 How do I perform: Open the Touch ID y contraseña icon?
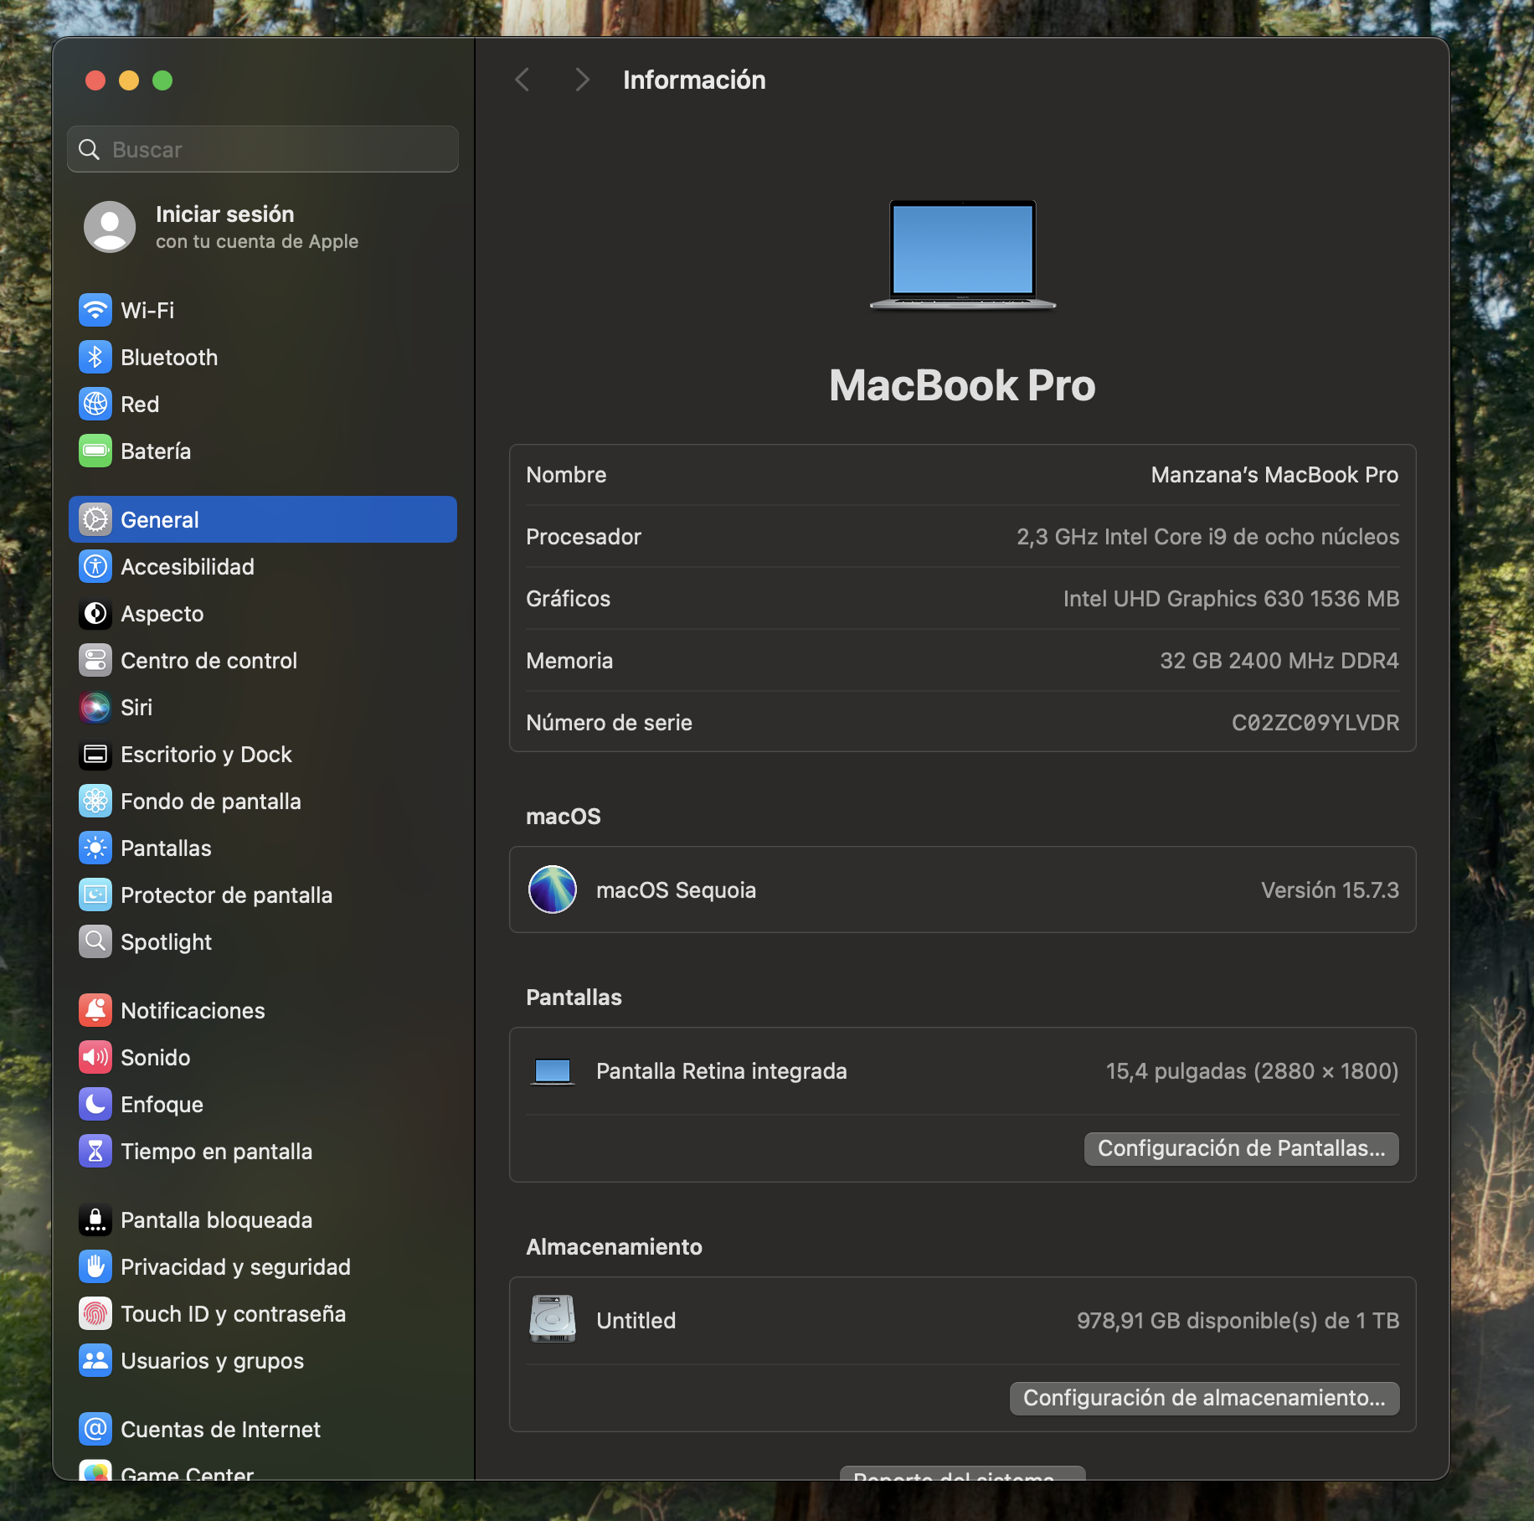tap(95, 1314)
